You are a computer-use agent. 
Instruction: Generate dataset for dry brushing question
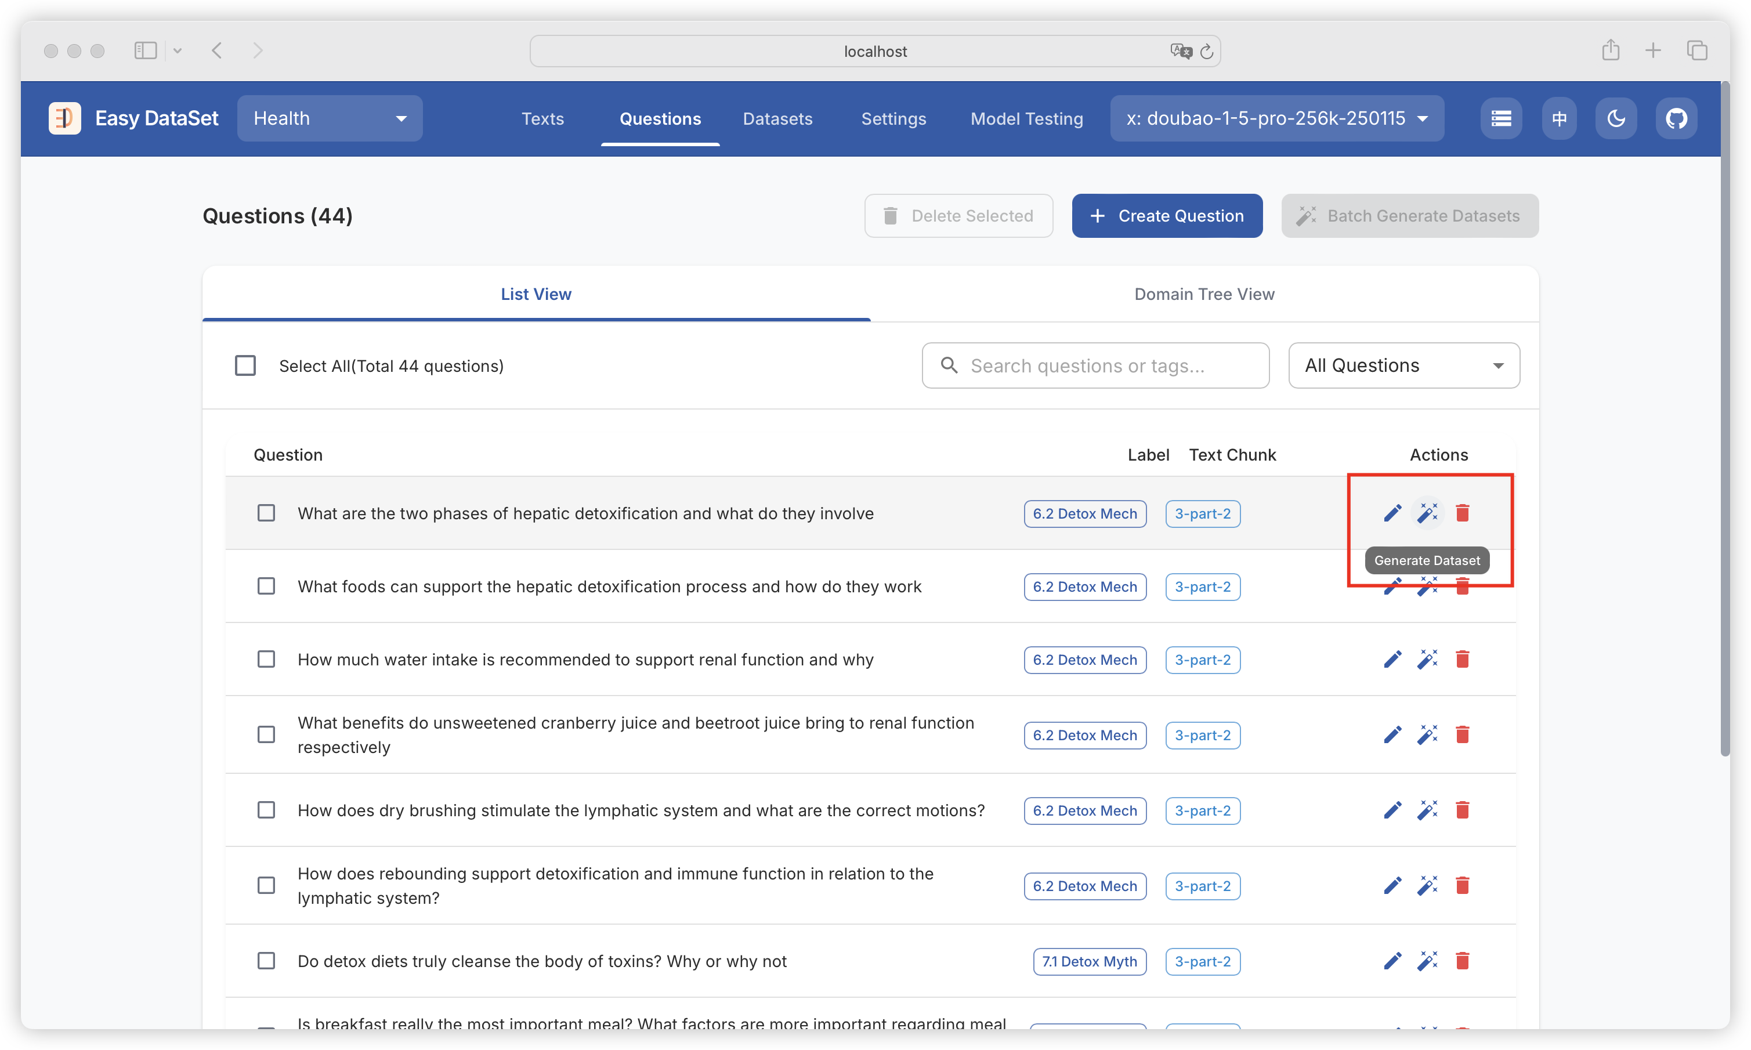(x=1427, y=810)
